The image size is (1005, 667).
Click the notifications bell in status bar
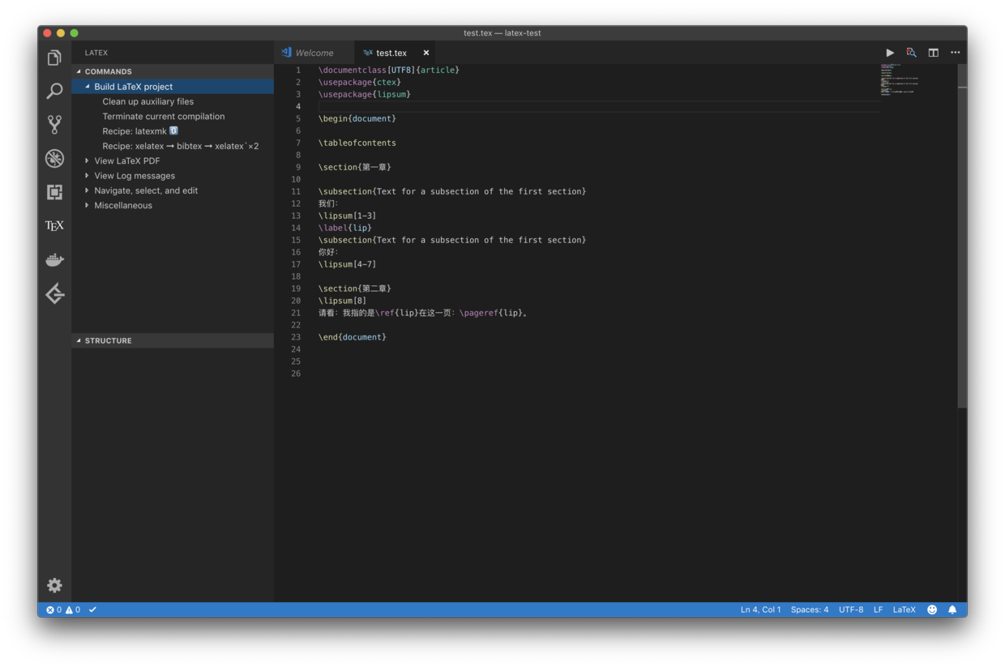(952, 609)
